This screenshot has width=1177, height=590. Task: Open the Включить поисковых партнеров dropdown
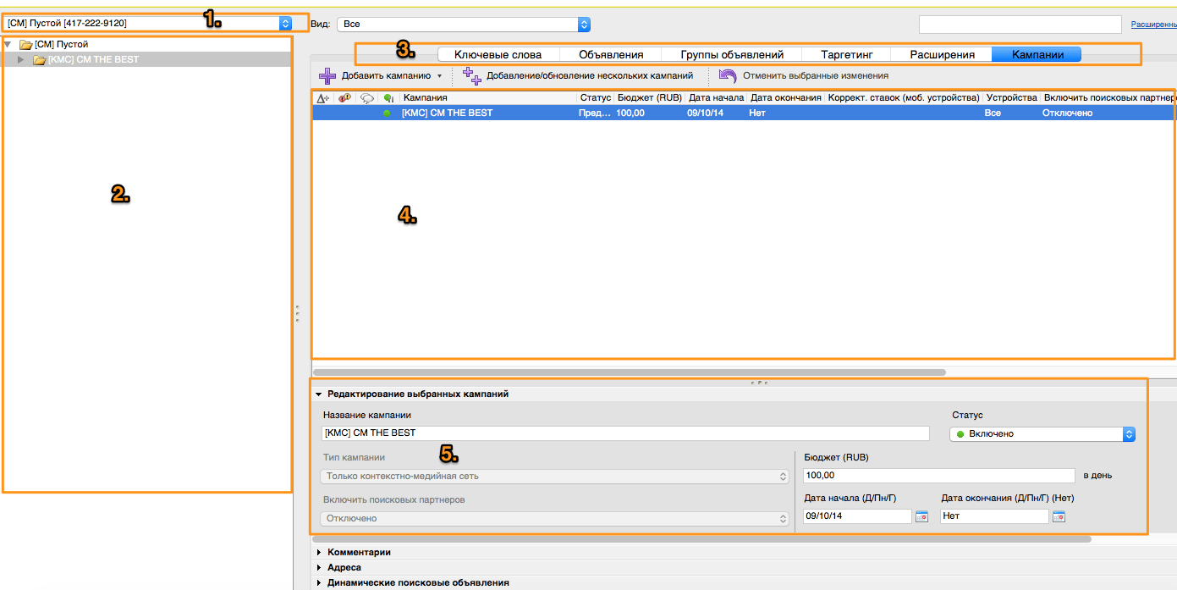pyautogui.click(x=554, y=518)
